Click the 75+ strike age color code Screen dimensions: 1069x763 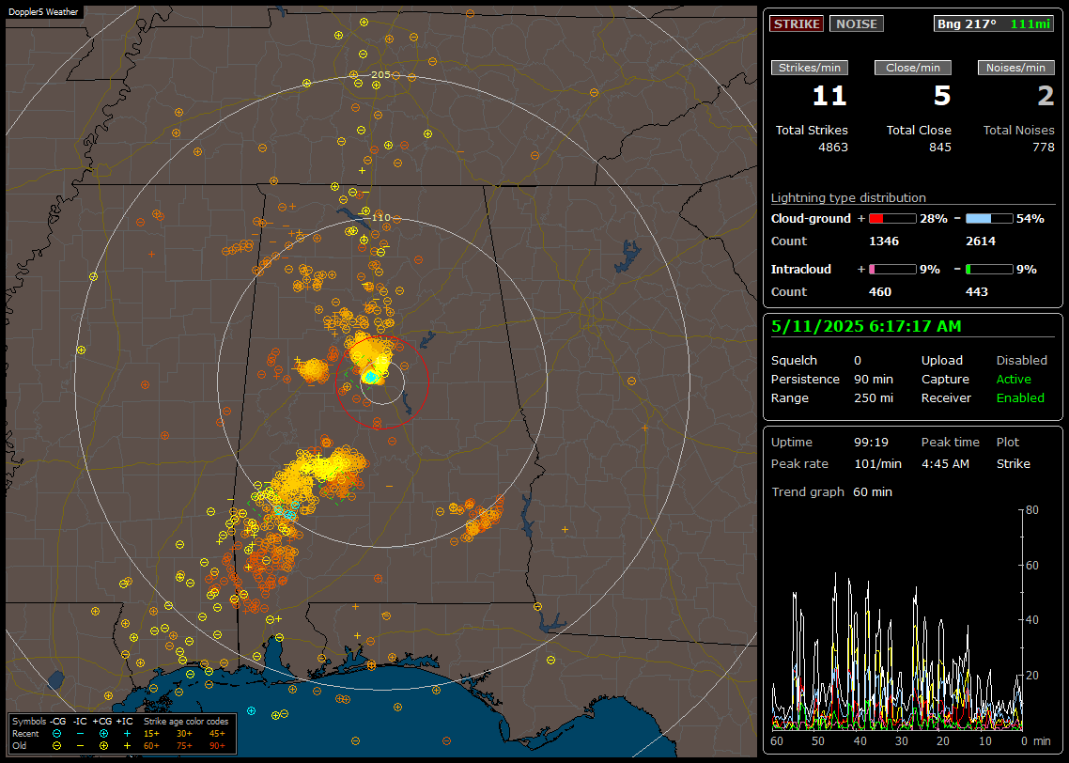(x=184, y=746)
